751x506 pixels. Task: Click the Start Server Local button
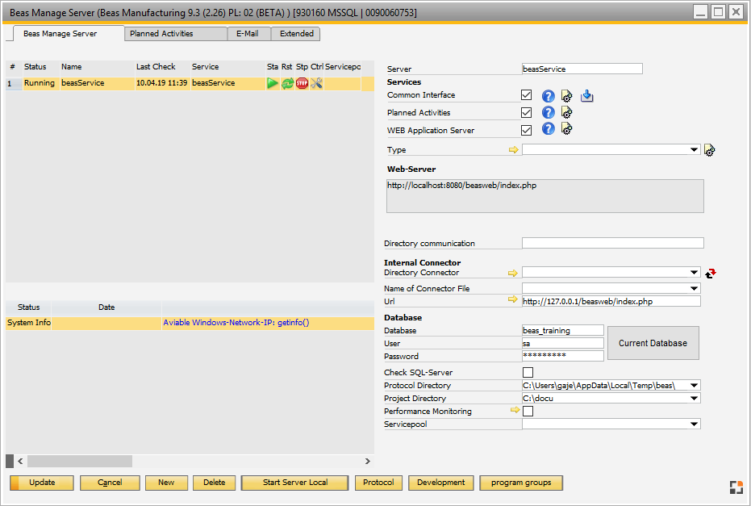point(294,482)
